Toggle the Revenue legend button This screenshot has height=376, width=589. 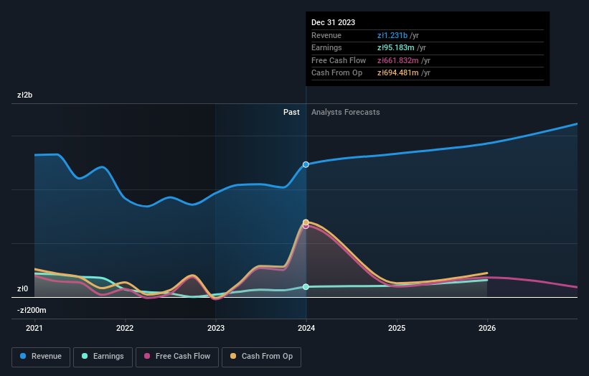(41, 357)
